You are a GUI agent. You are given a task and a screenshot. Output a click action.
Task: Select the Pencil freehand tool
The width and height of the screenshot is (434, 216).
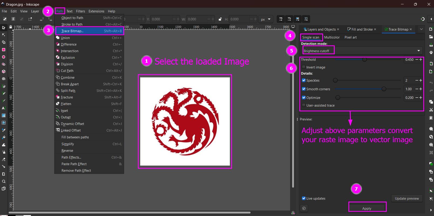[x=4, y=93]
